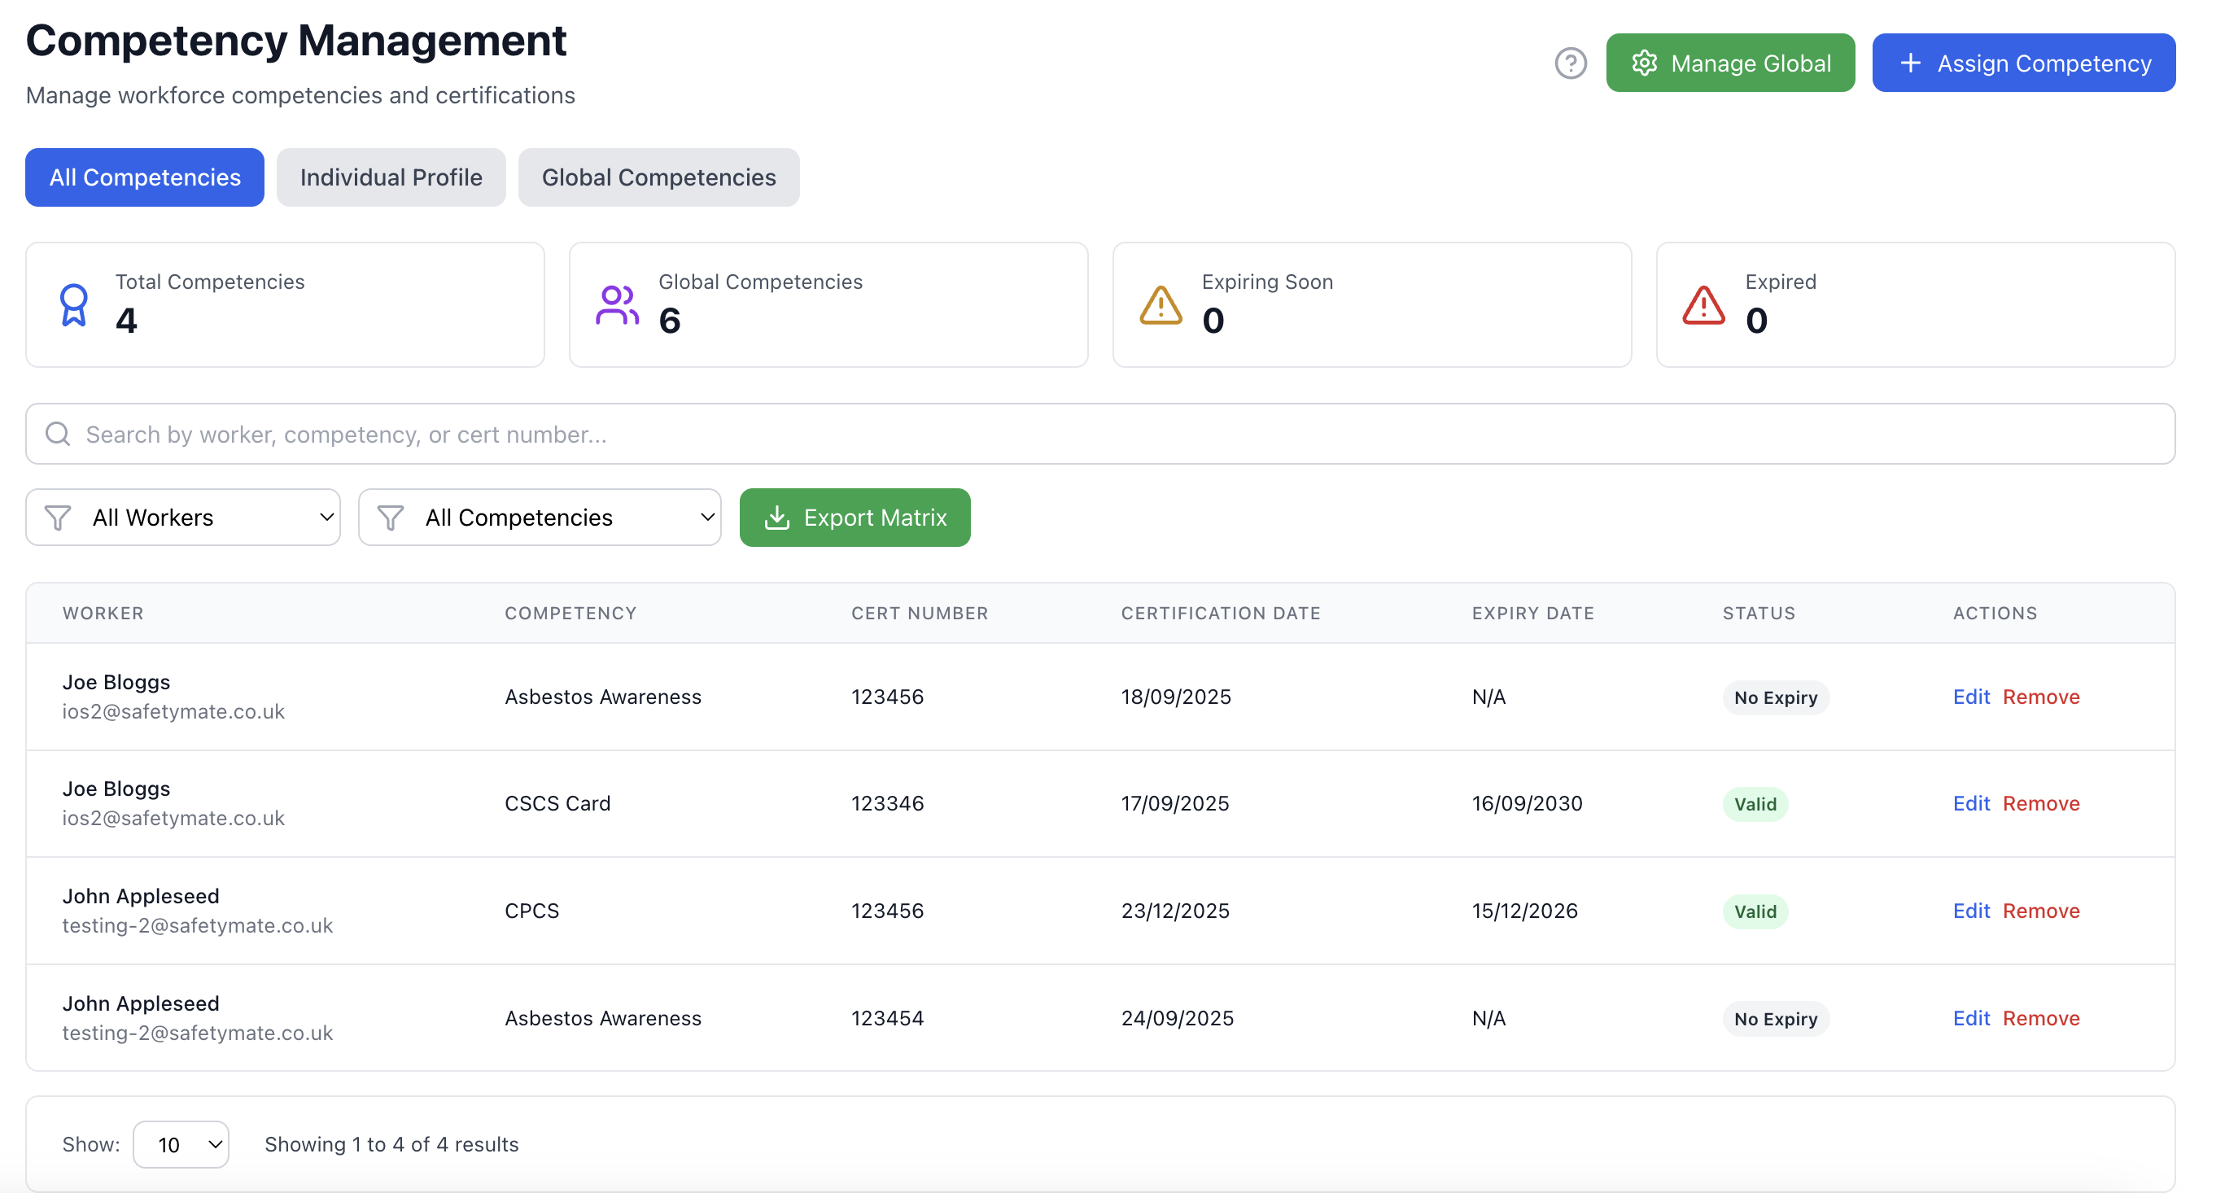Click the Export Matrix button
Image resolution: width=2238 pixels, height=1193 pixels.
855,517
